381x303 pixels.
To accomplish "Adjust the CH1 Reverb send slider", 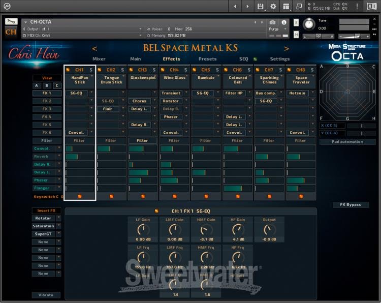I will pyautogui.click(x=80, y=157).
